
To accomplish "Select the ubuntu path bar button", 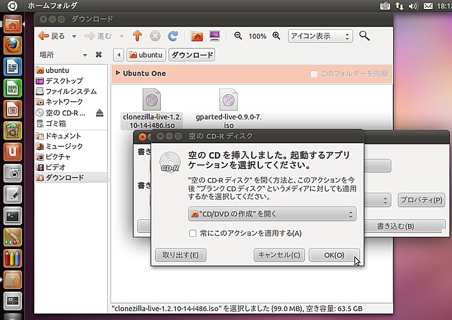I will pos(146,55).
